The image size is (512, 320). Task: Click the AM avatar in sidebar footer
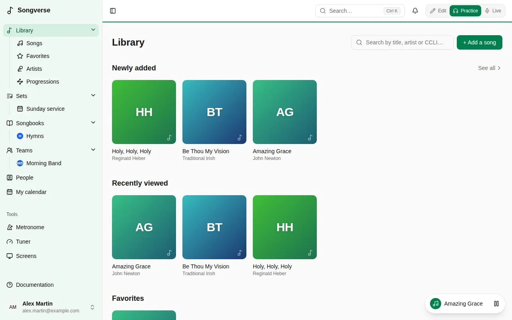point(13,307)
